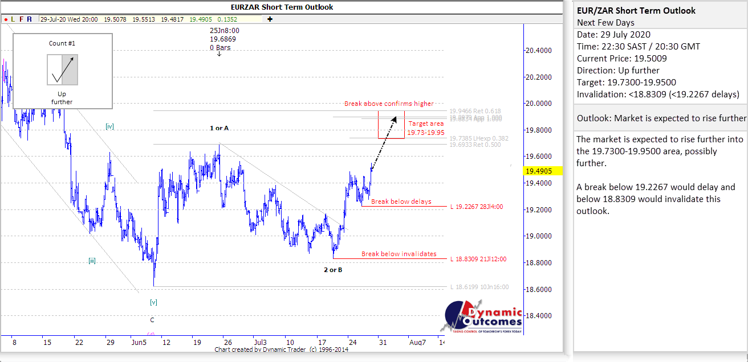
Task: Click the 19.6869 price annotation at the top
Action: tap(222, 39)
